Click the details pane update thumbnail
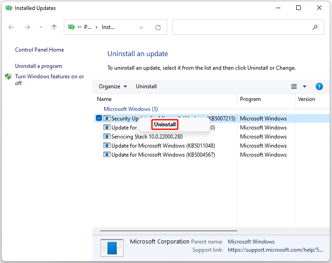This screenshot has width=332, height=263. click(112, 248)
